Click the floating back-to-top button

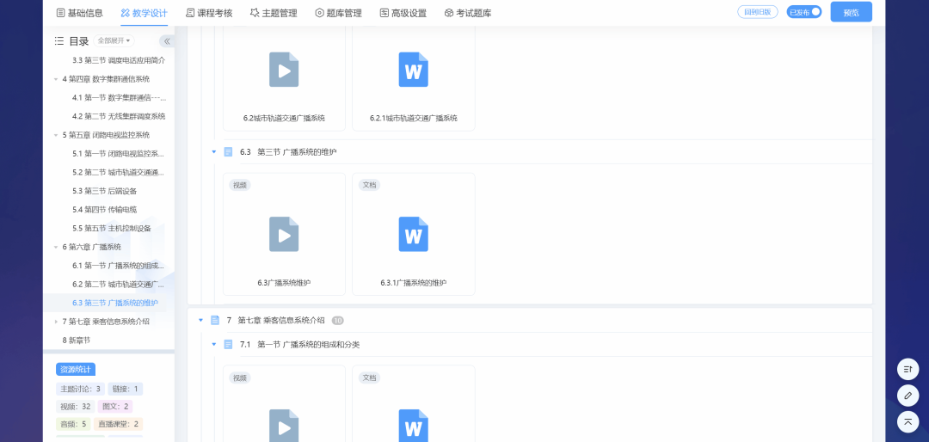pos(907,421)
